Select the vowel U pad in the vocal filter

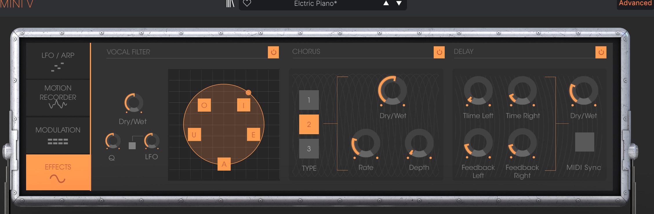pos(194,135)
